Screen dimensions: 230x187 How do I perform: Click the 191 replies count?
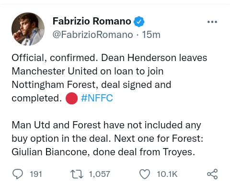[36, 174]
